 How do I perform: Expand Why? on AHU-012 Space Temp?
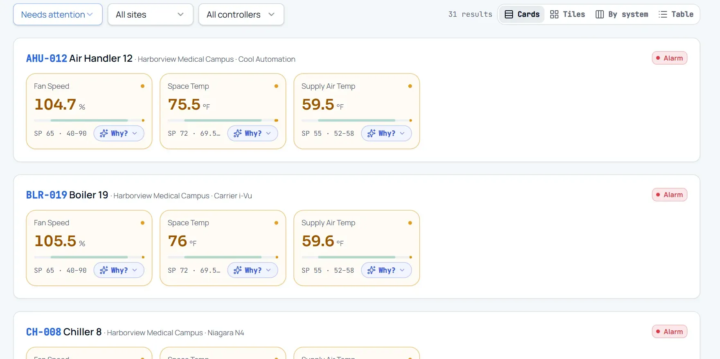(253, 133)
